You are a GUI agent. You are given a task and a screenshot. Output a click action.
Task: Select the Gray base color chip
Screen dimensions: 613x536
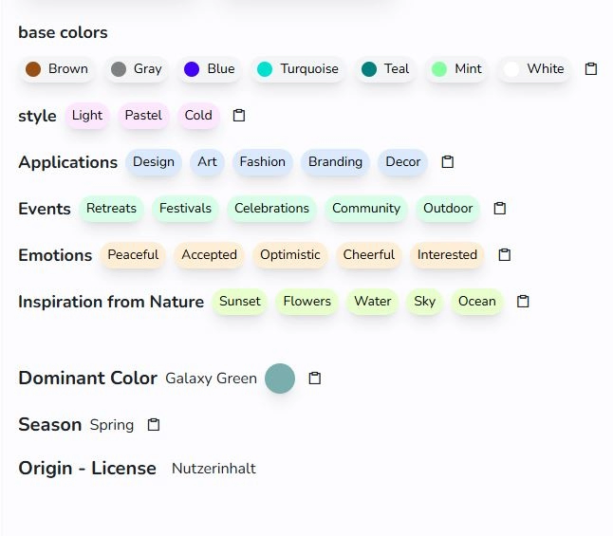click(x=136, y=69)
